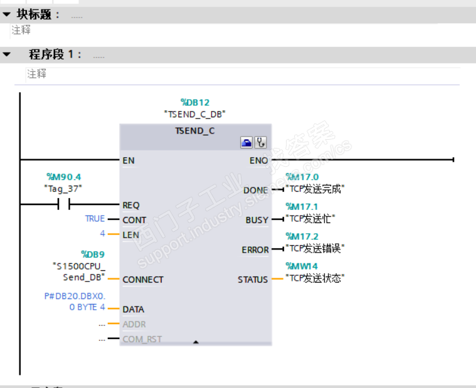The height and width of the screenshot is (388, 476).
Task: Click the COM_RST parameter label
Action: point(142,339)
